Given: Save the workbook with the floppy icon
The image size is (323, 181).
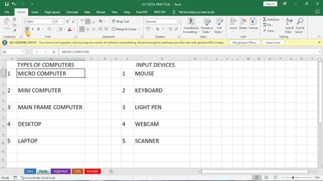Looking at the screenshot, I should click(x=7, y=4).
